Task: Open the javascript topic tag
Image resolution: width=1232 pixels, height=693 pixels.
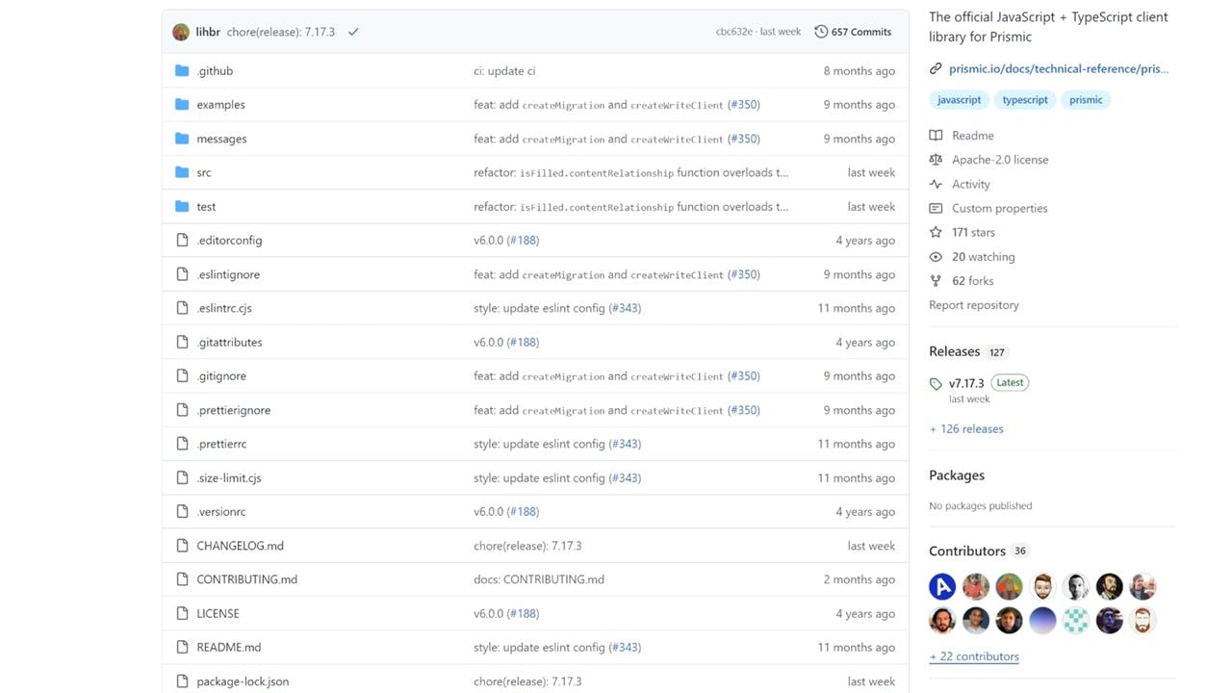Action: [x=960, y=100]
